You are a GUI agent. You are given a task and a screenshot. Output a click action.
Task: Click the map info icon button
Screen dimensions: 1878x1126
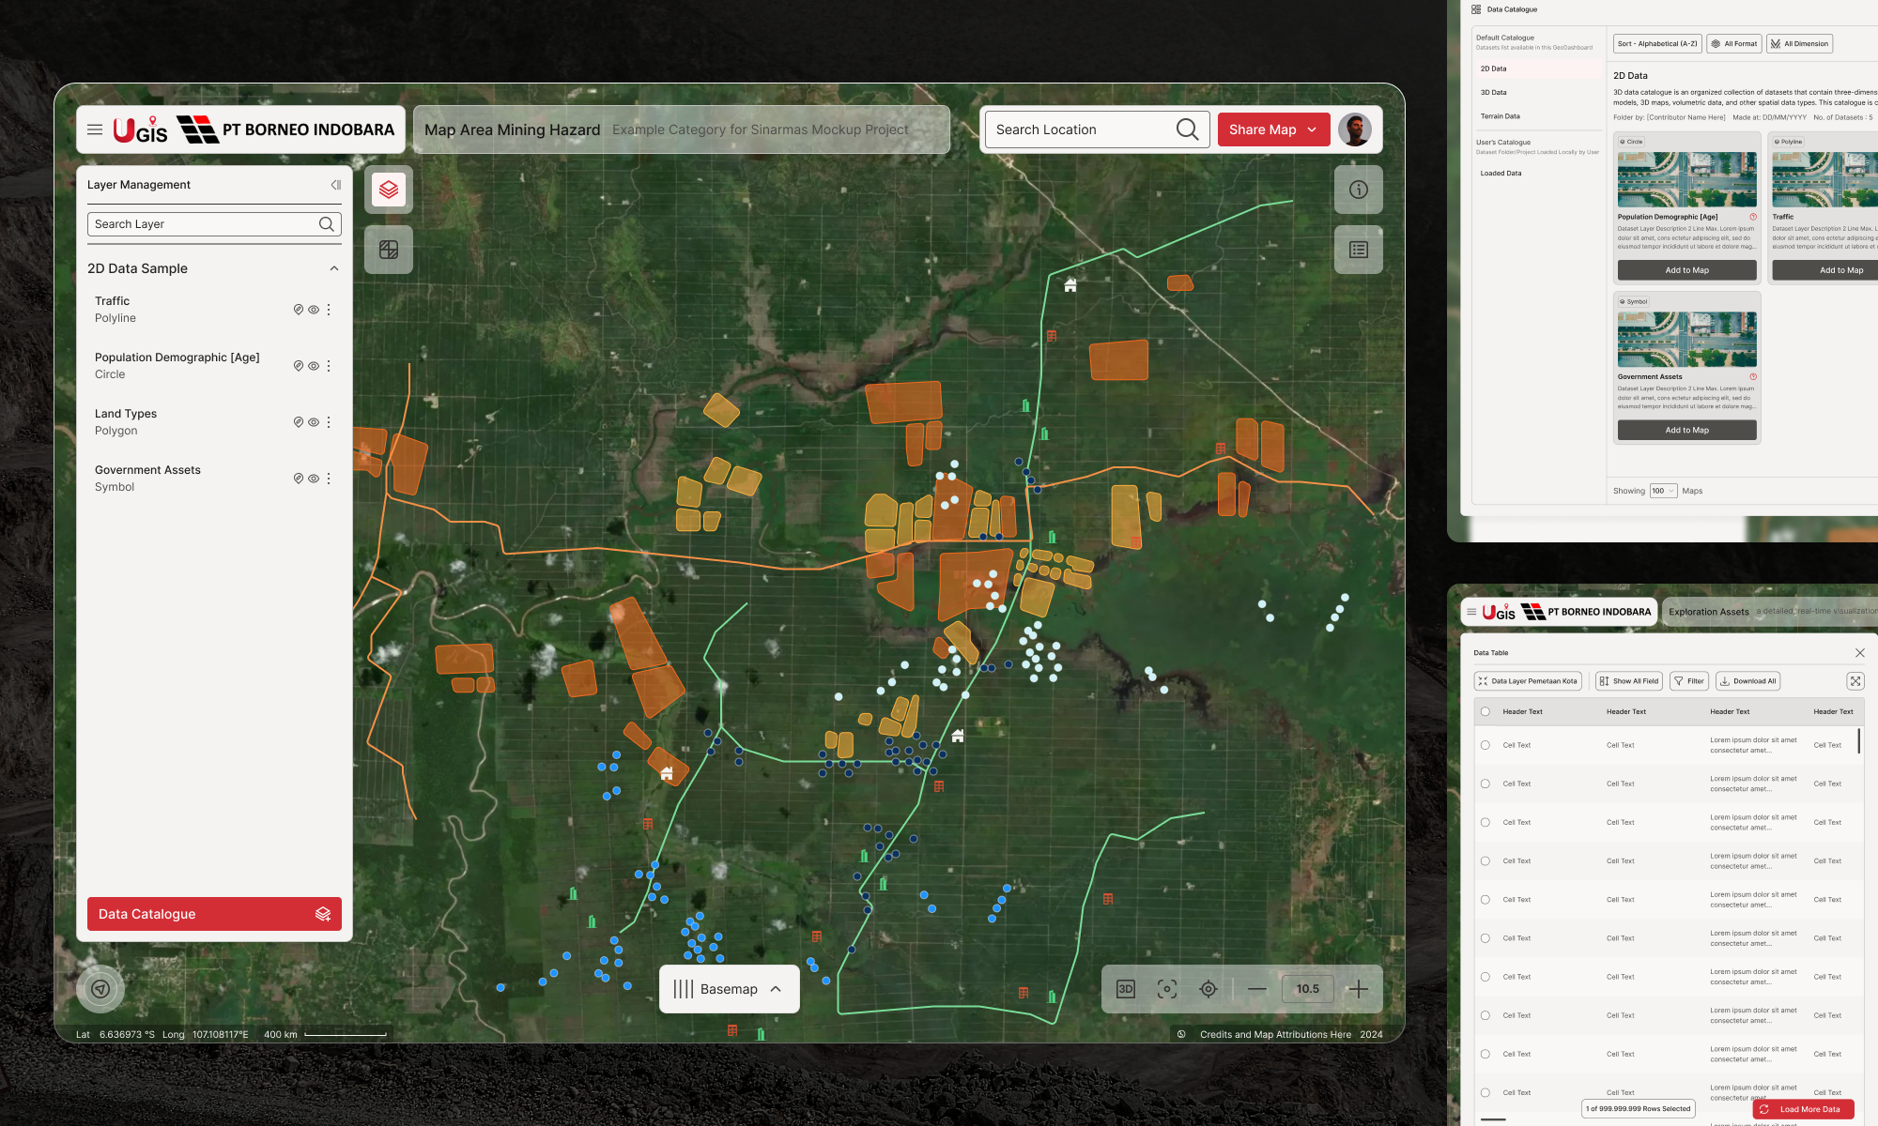click(x=1358, y=190)
